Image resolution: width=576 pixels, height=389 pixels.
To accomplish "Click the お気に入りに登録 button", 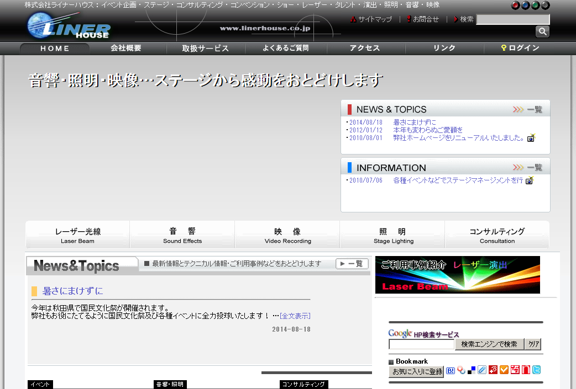I will pos(417,372).
